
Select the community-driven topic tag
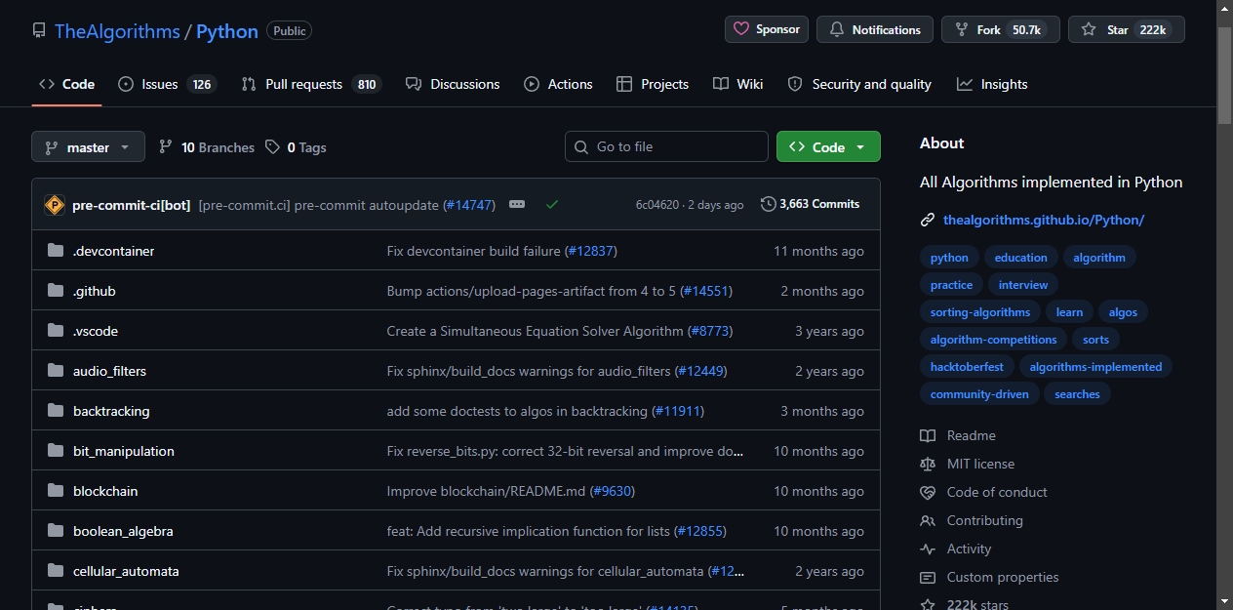(979, 394)
